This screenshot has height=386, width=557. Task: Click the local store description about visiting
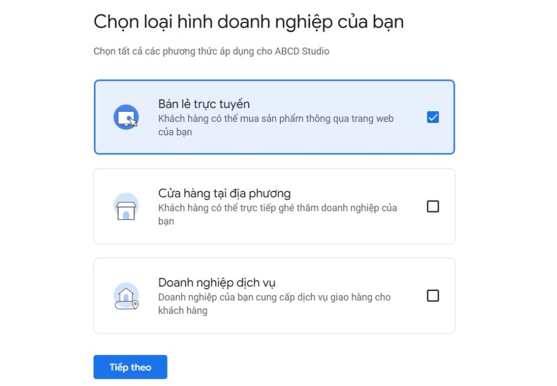[278, 214]
